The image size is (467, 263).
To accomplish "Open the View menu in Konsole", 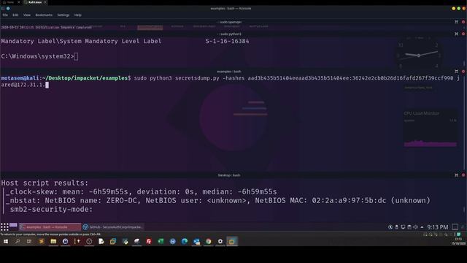I will pyautogui.click(x=27, y=15).
